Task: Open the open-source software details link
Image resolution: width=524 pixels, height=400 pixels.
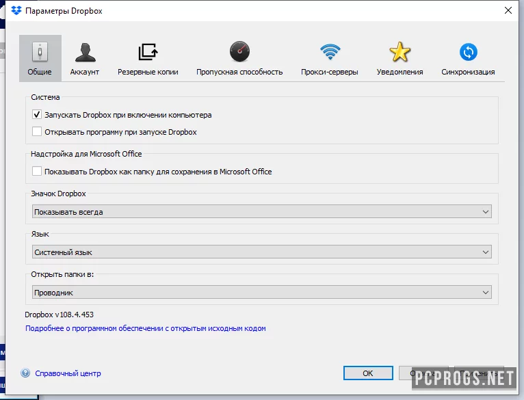Action: [146, 328]
